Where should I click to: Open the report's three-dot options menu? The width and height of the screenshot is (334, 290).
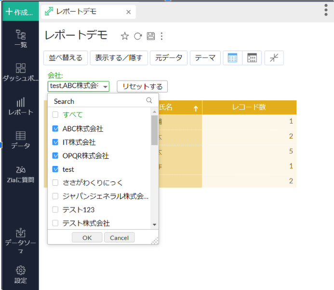click(x=162, y=36)
